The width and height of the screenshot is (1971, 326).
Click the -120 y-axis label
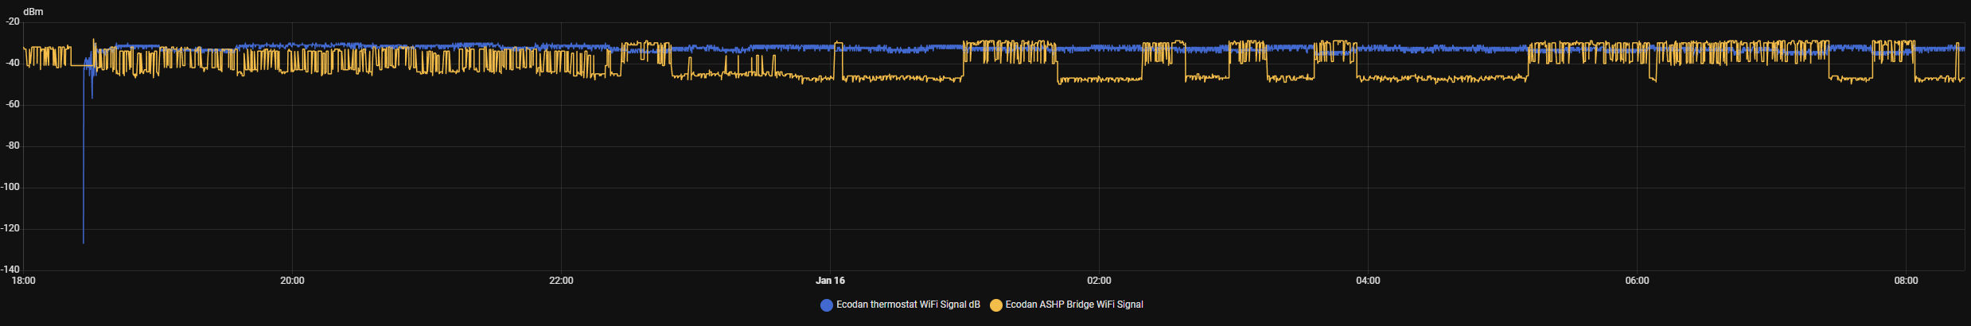(x=12, y=229)
